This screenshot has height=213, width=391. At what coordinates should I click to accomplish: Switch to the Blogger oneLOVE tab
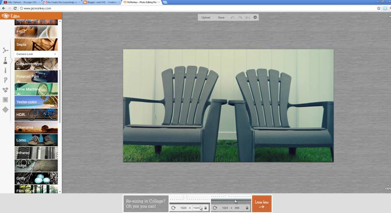pos(102,2)
